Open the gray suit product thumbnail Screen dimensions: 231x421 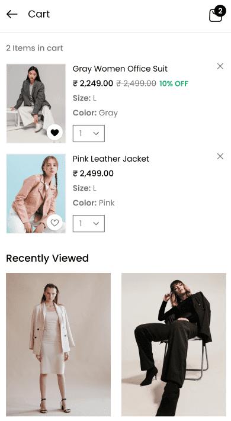click(x=36, y=104)
